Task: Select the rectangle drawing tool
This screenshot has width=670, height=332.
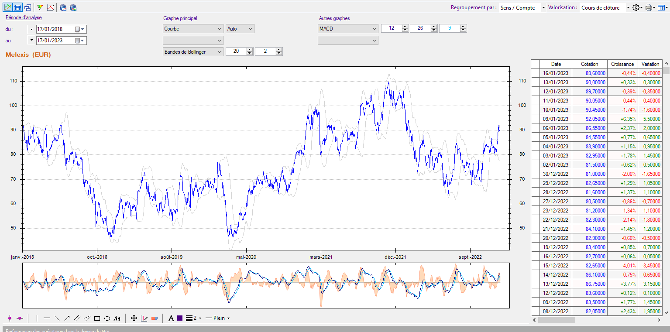Action: click(x=97, y=318)
